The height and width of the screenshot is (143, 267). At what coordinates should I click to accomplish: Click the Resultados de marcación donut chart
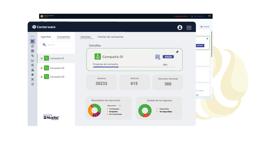[x=94, y=110]
